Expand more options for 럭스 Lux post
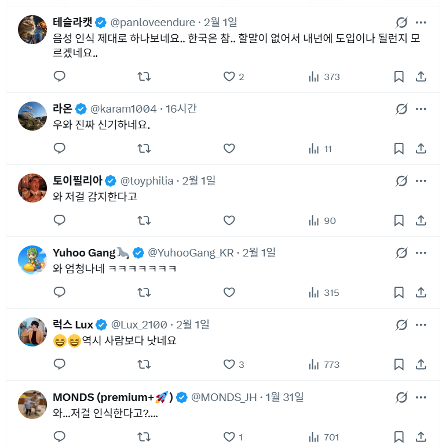The image size is (442, 448). pos(421,324)
